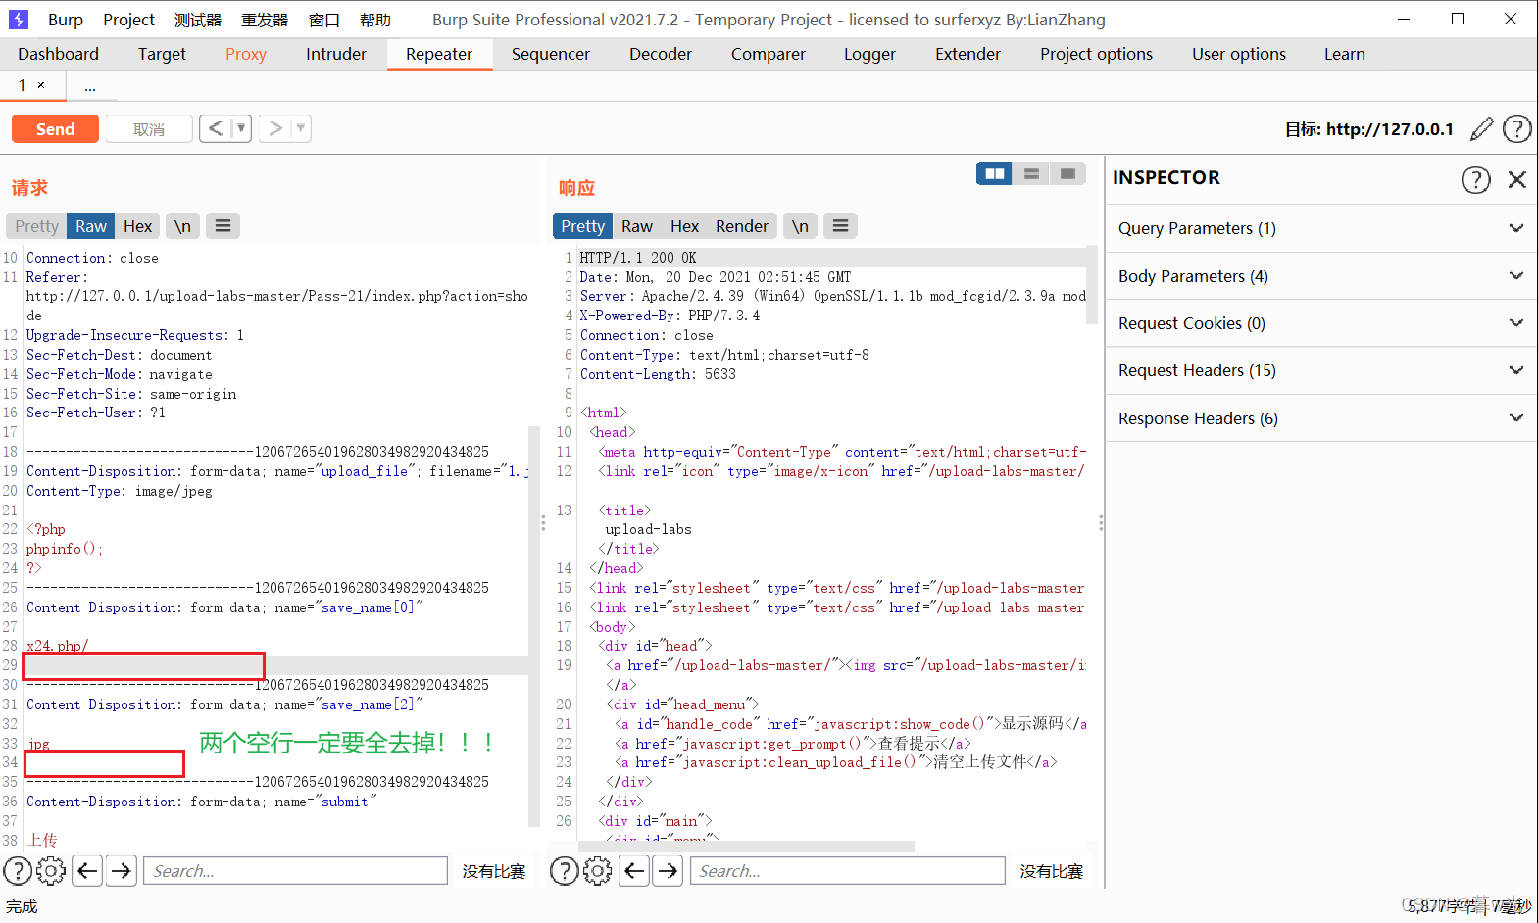Image resolution: width=1538 pixels, height=923 pixels.
Task: Select side-by-side layout view icon
Action: tap(994, 173)
